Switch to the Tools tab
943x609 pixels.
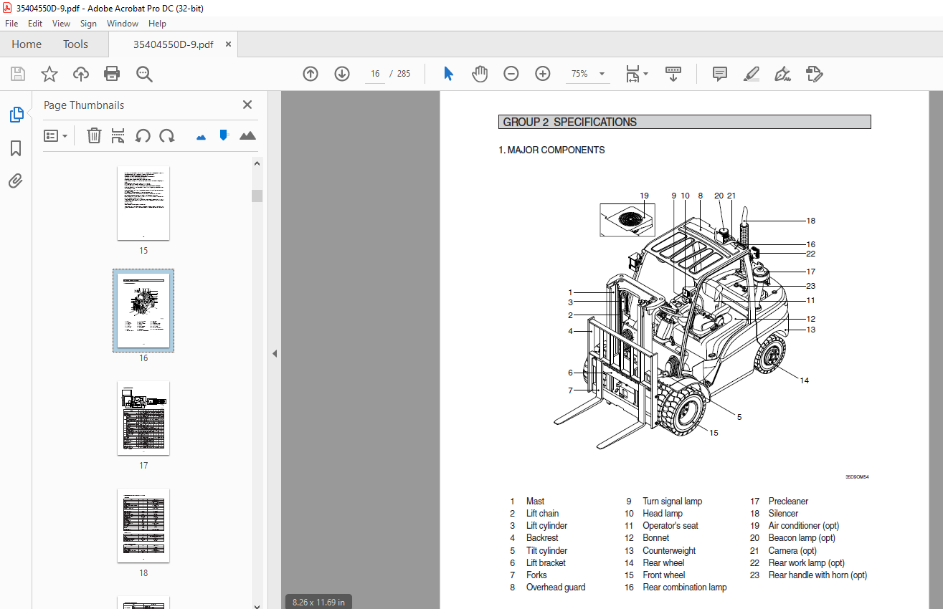tap(75, 44)
